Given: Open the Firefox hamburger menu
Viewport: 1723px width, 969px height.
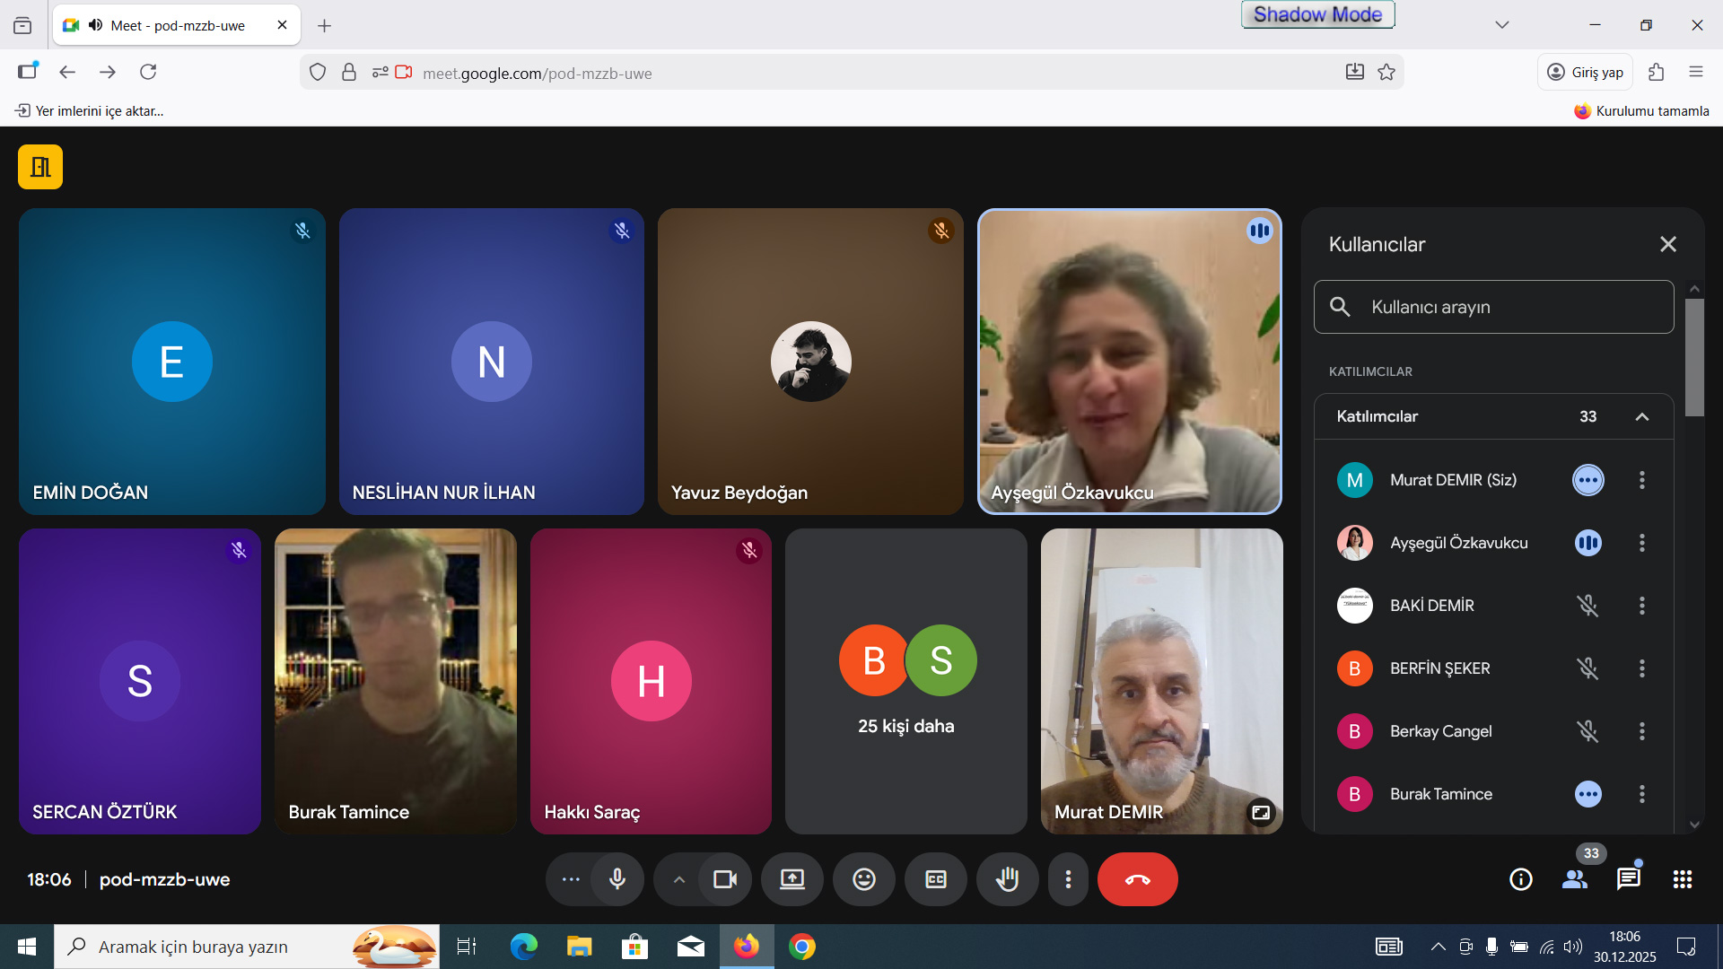Looking at the screenshot, I should (1695, 72).
